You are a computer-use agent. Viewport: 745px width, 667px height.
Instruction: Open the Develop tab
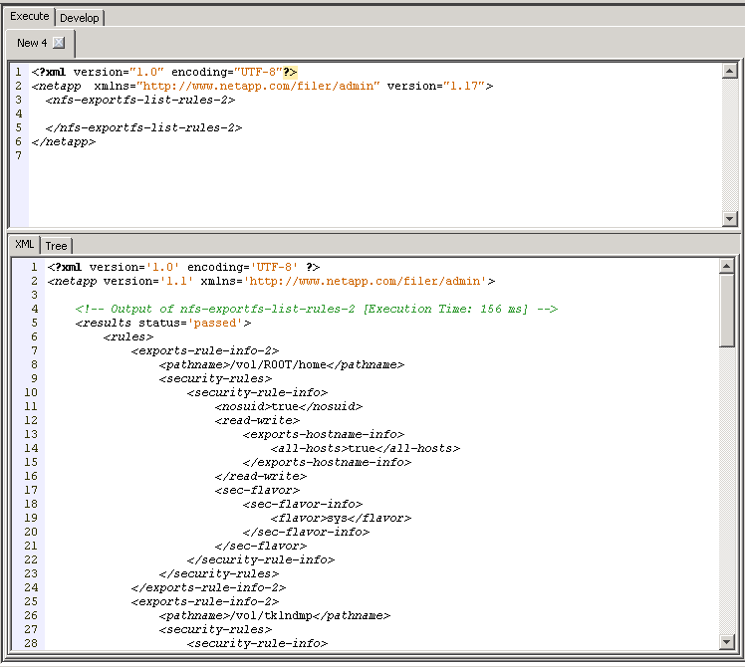click(x=80, y=18)
